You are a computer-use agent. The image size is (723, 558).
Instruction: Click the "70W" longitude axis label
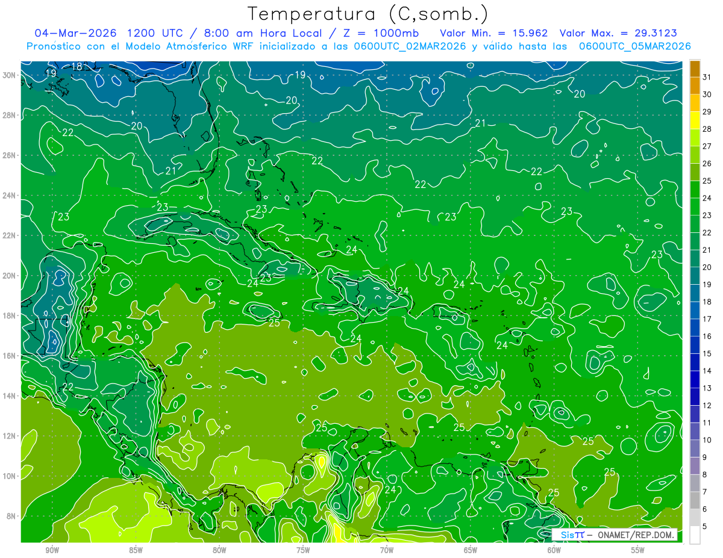click(x=387, y=551)
